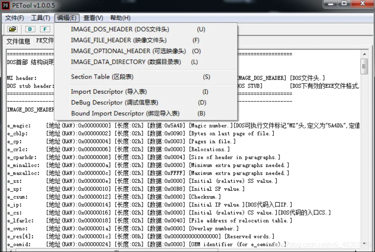Click the e_cs: field label
The image size is (375, 252).
(x=14, y=213)
